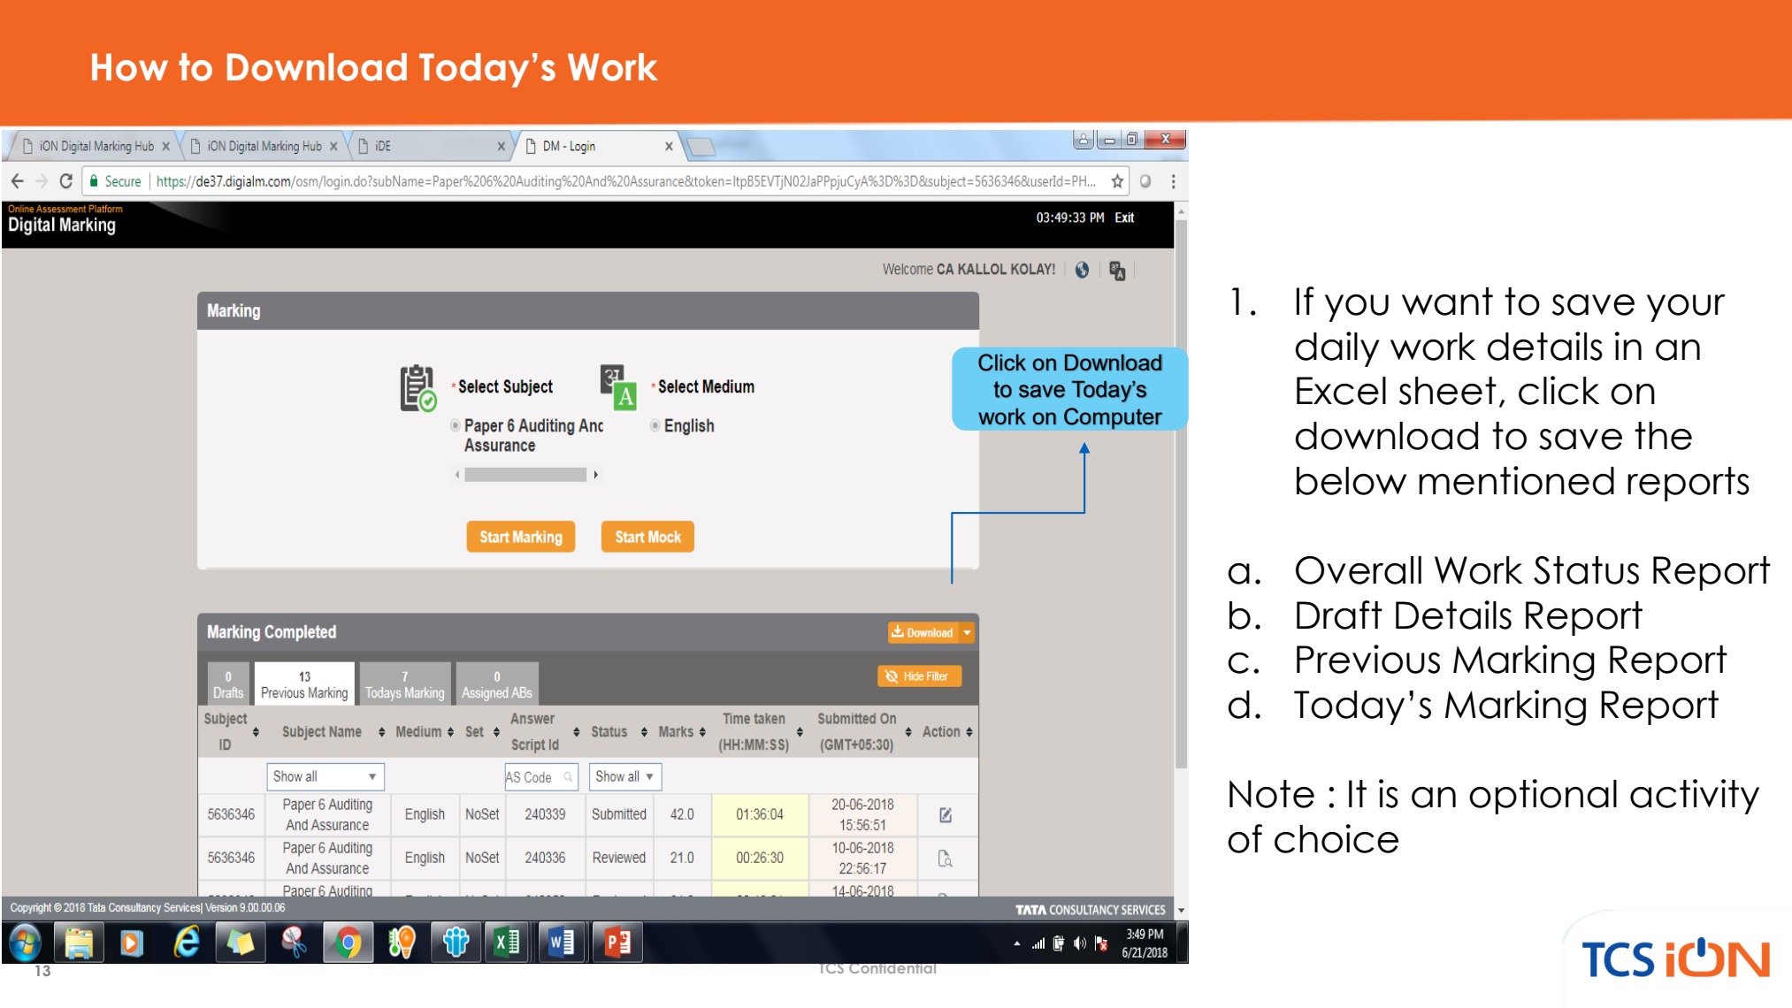The image size is (1792, 1008).
Task: Click Hide Filter toggle button
Action: pos(919,676)
